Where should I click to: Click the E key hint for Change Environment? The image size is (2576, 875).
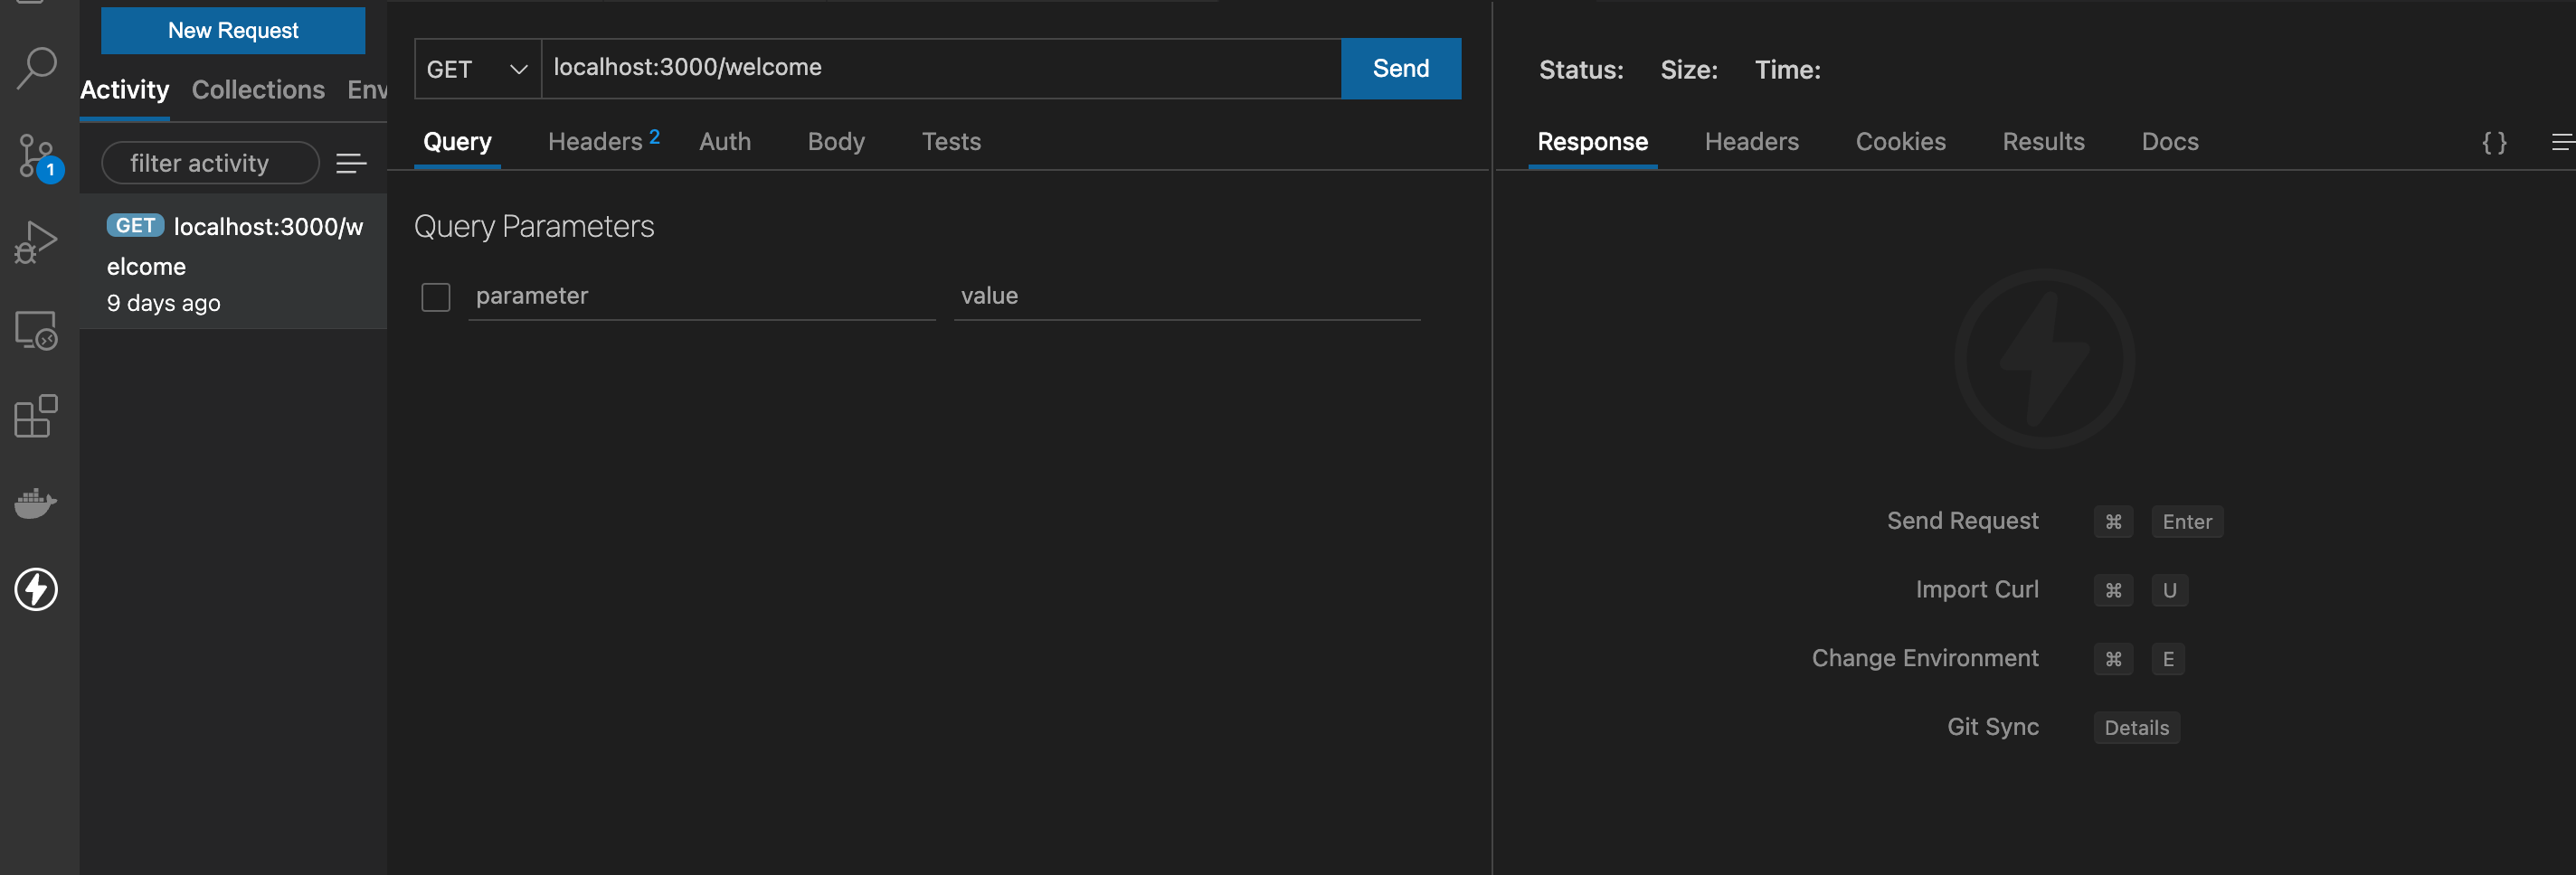click(x=2167, y=660)
